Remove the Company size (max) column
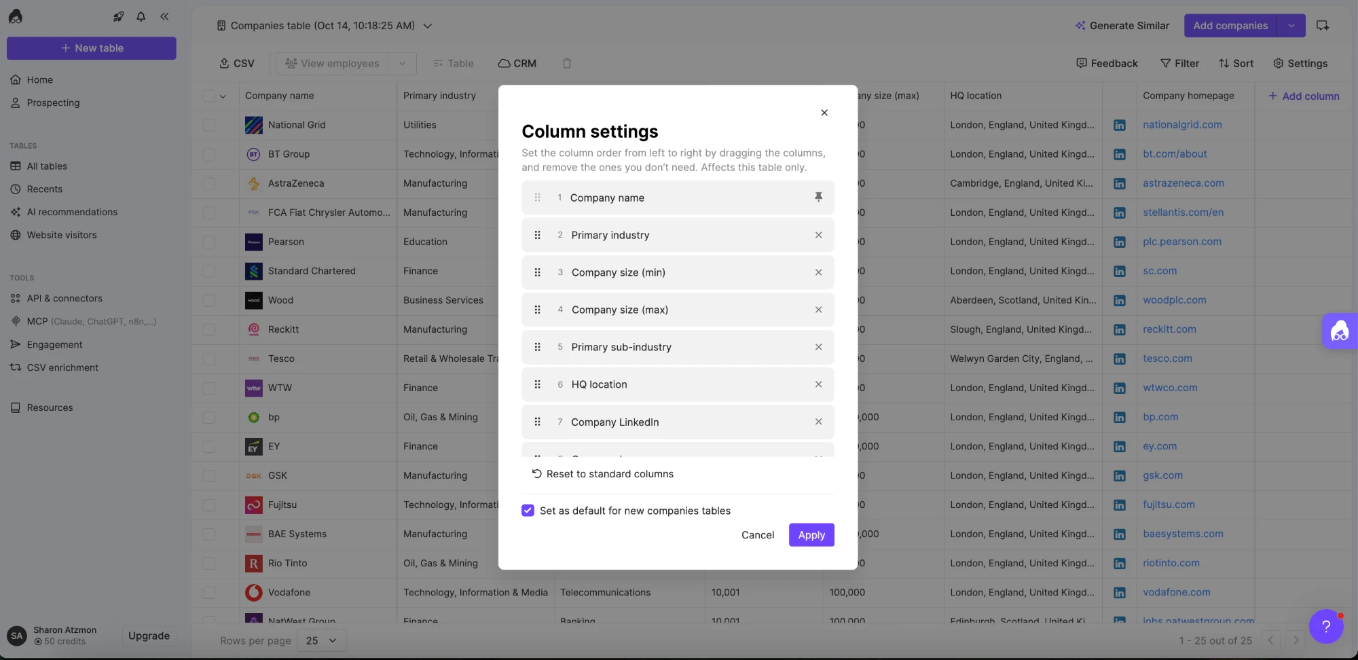Viewport: 1358px width, 660px height. click(818, 310)
